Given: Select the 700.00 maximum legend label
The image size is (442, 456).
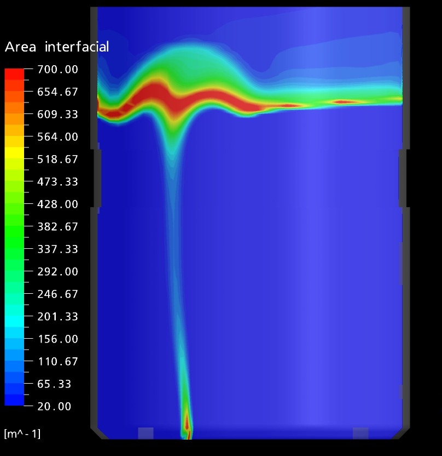Looking at the screenshot, I should [x=57, y=70].
